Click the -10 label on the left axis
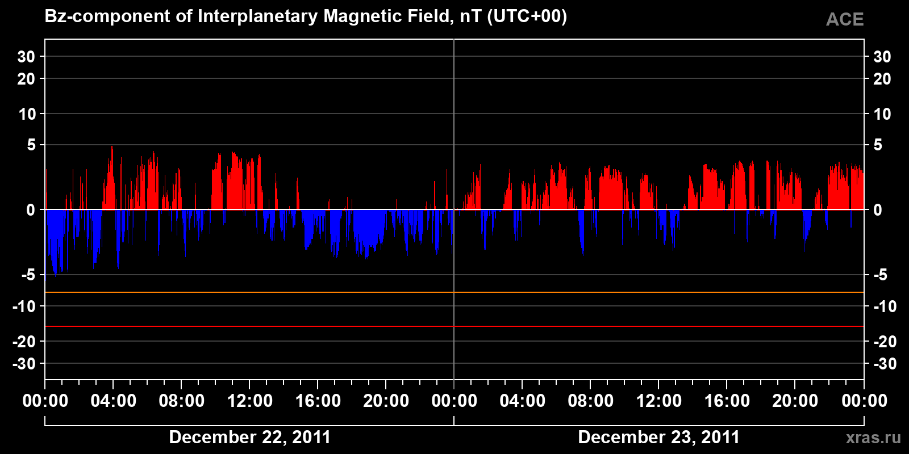 (24, 306)
